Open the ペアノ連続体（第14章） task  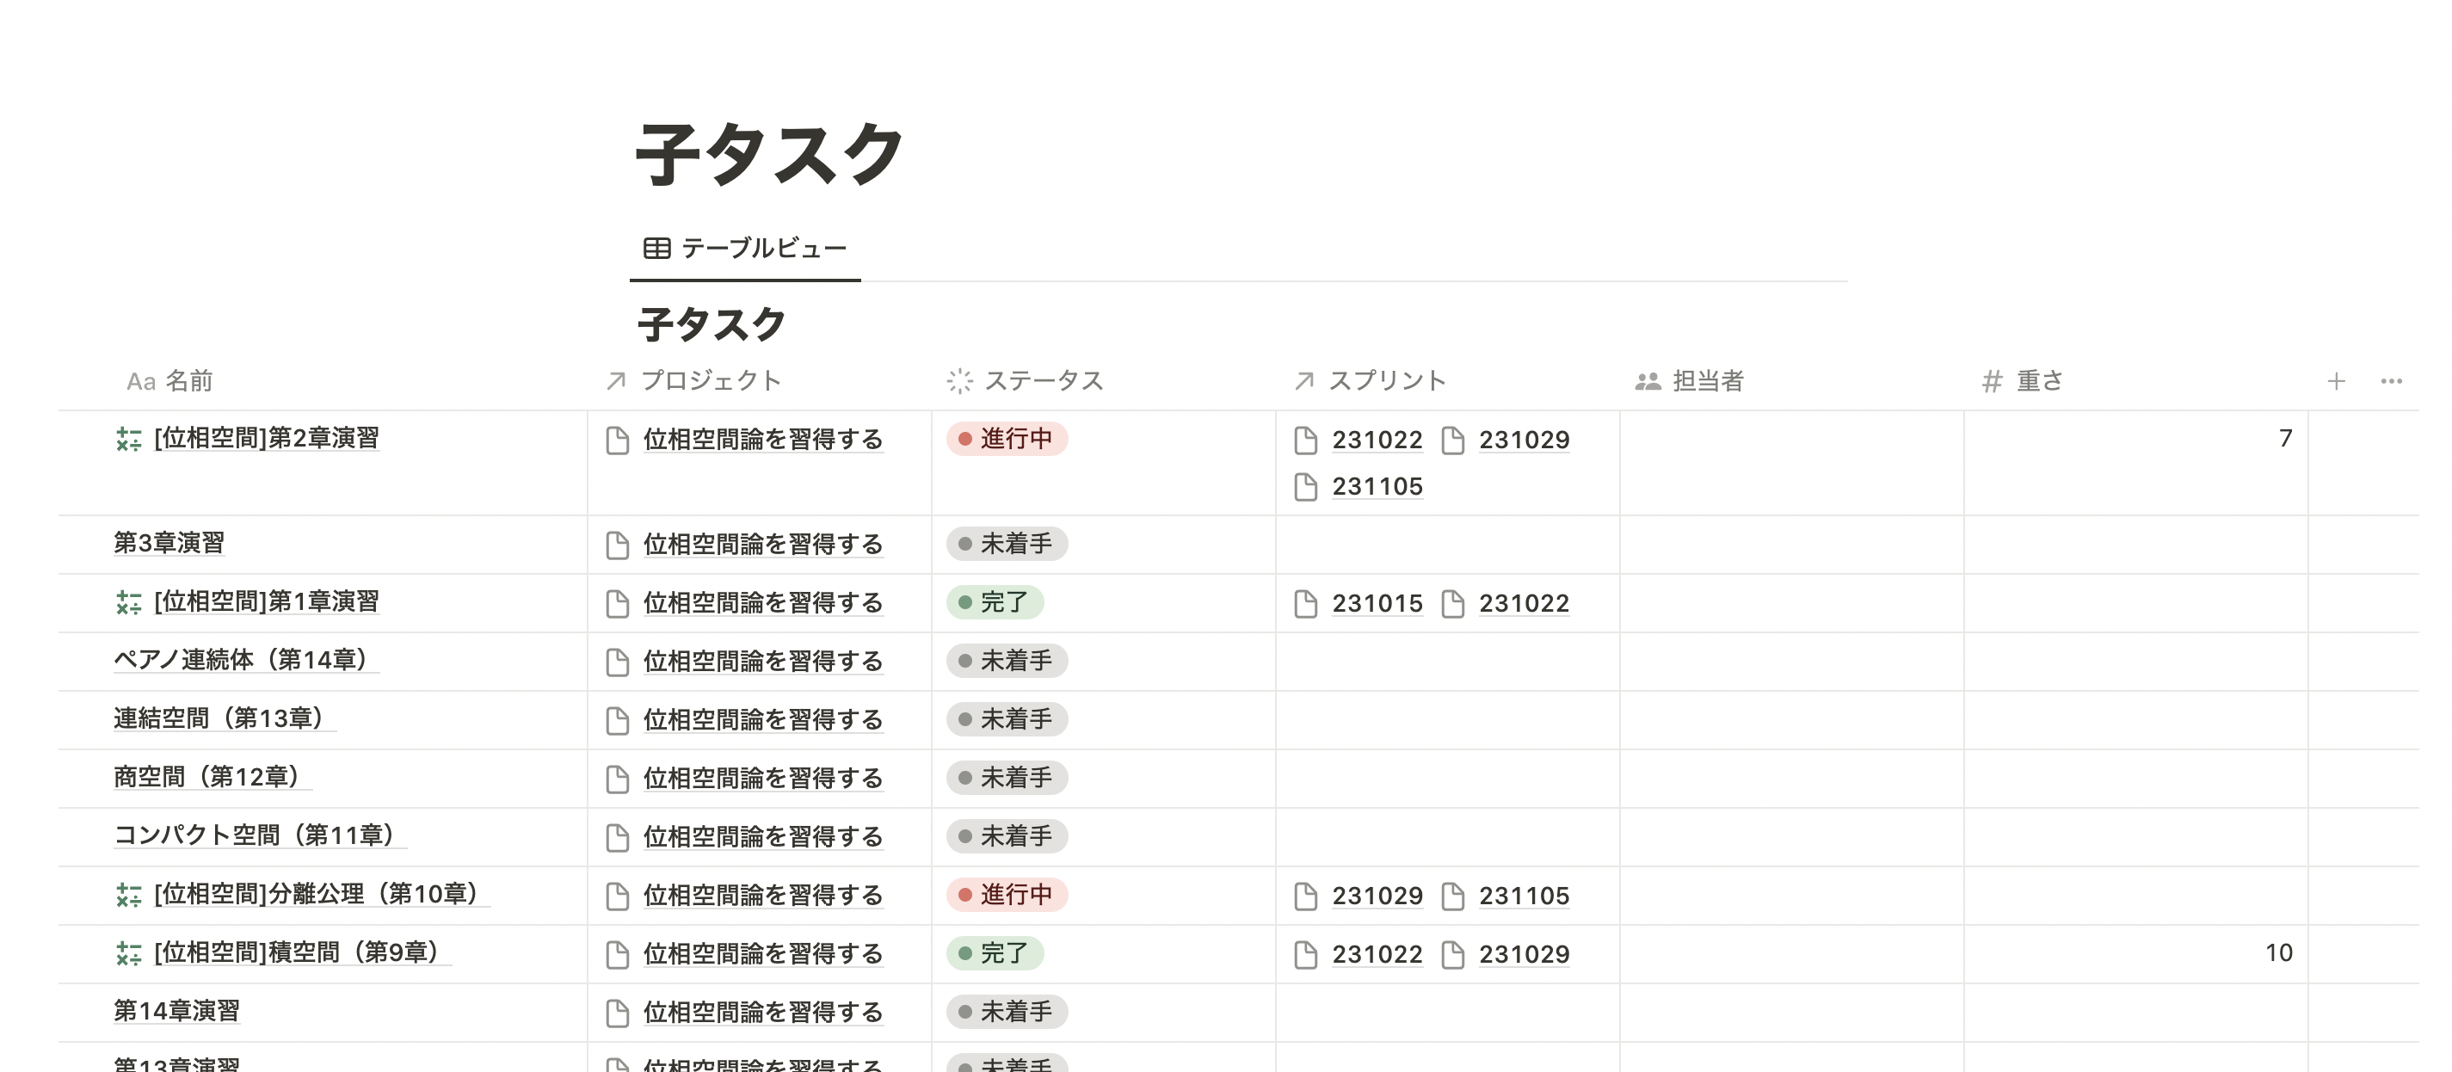(x=245, y=660)
